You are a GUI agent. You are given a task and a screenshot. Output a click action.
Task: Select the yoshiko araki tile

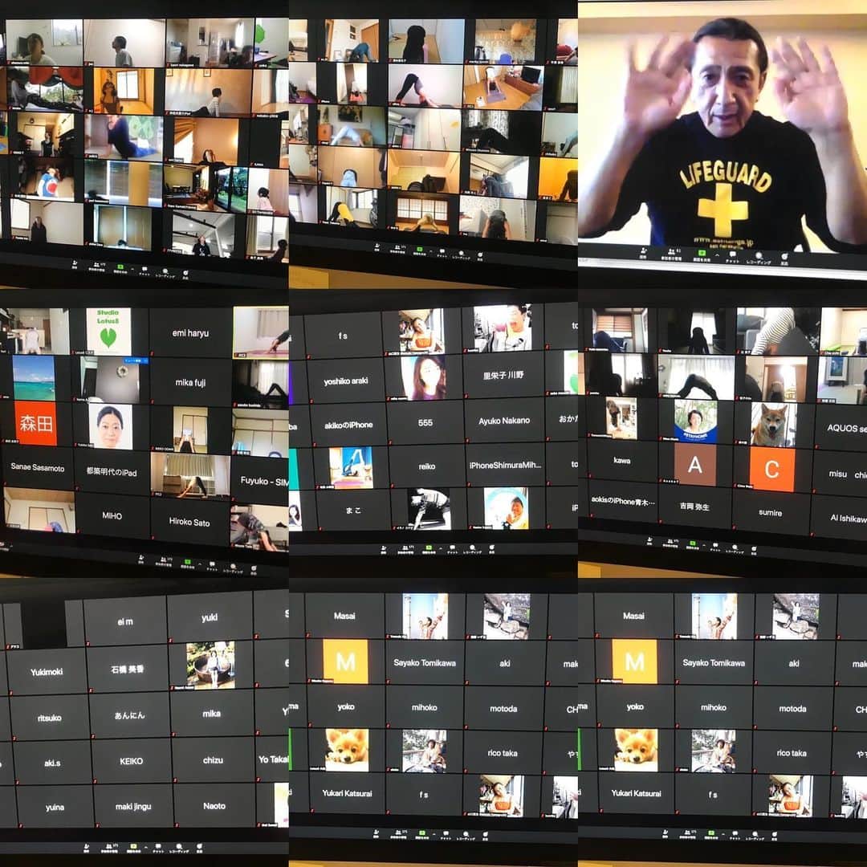[345, 381]
